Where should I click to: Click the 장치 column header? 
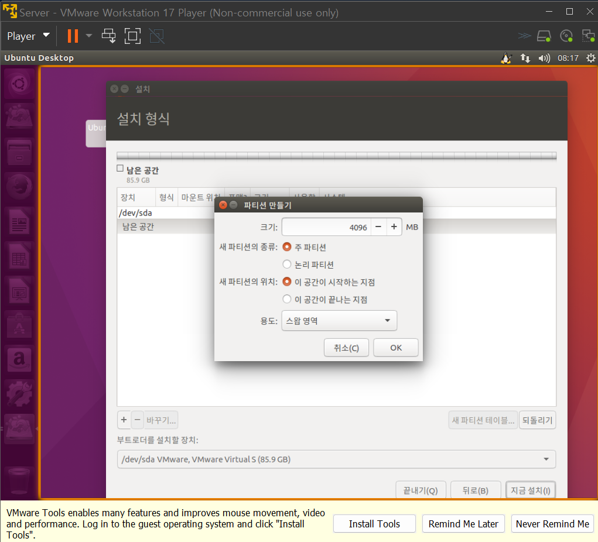tap(136, 197)
